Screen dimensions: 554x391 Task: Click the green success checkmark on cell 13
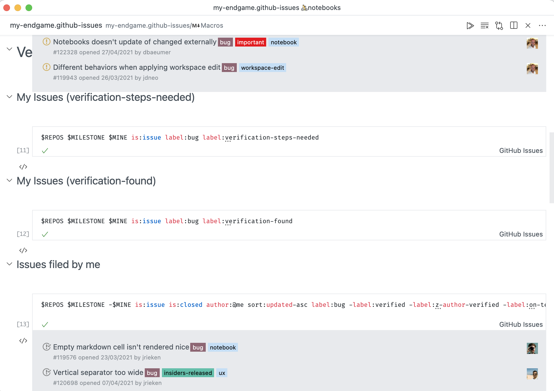(x=45, y=324)
